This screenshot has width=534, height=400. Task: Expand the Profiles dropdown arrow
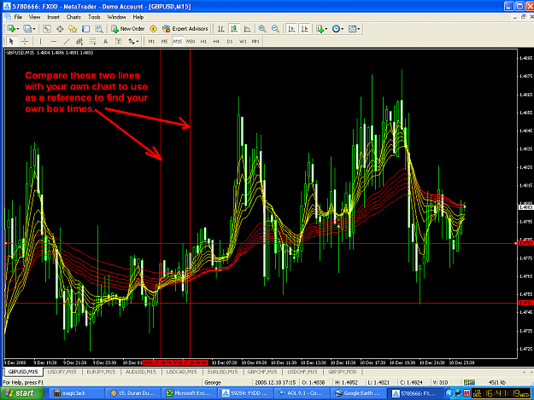tap(34, 29)
